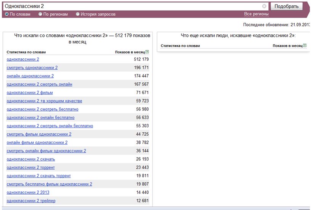This screenshot has width=311, height=210.
Task: Open help icon beside right 'Показов в месяц'
Action: coord(305,45)
